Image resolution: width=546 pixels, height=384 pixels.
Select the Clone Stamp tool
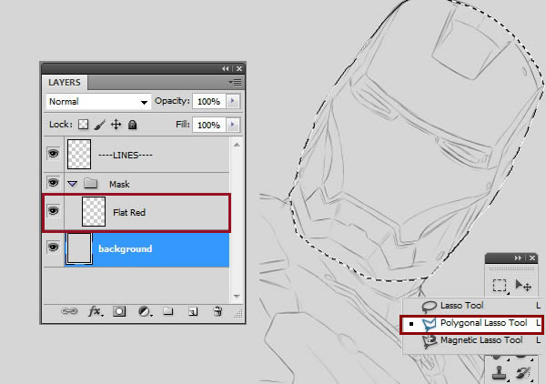[x=499, y=372]
